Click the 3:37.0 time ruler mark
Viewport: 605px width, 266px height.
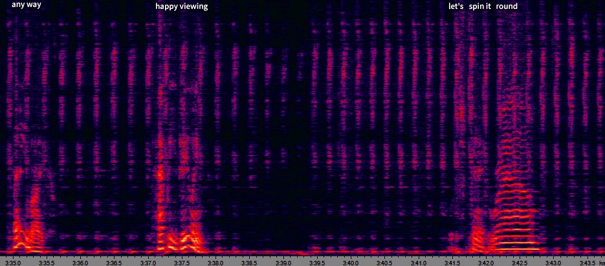149,262
